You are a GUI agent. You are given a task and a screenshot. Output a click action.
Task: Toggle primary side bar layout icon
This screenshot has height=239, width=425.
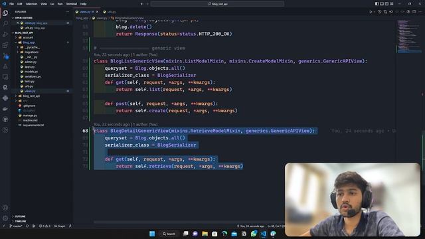377,4
